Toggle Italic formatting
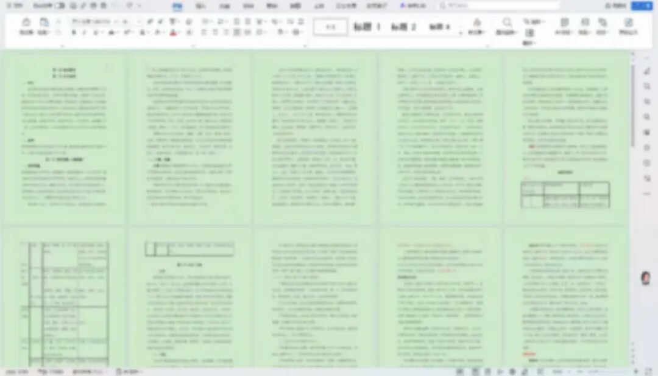 pyautogui.click(x=84, y=33)
